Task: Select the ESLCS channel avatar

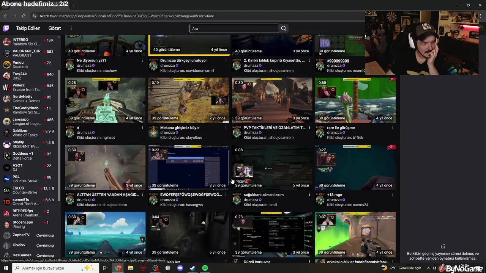Action: [x=6, y=190]
